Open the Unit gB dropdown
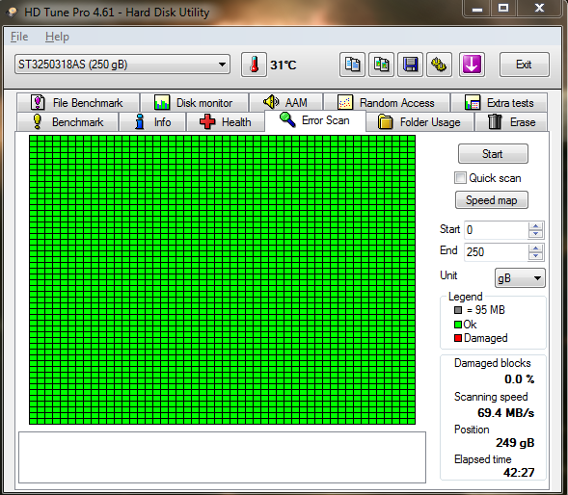Viewport: 568px width, 495px height. click(x=520, y=278)
